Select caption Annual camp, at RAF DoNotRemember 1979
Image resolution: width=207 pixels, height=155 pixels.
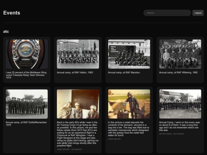click(x=26, y=124)
